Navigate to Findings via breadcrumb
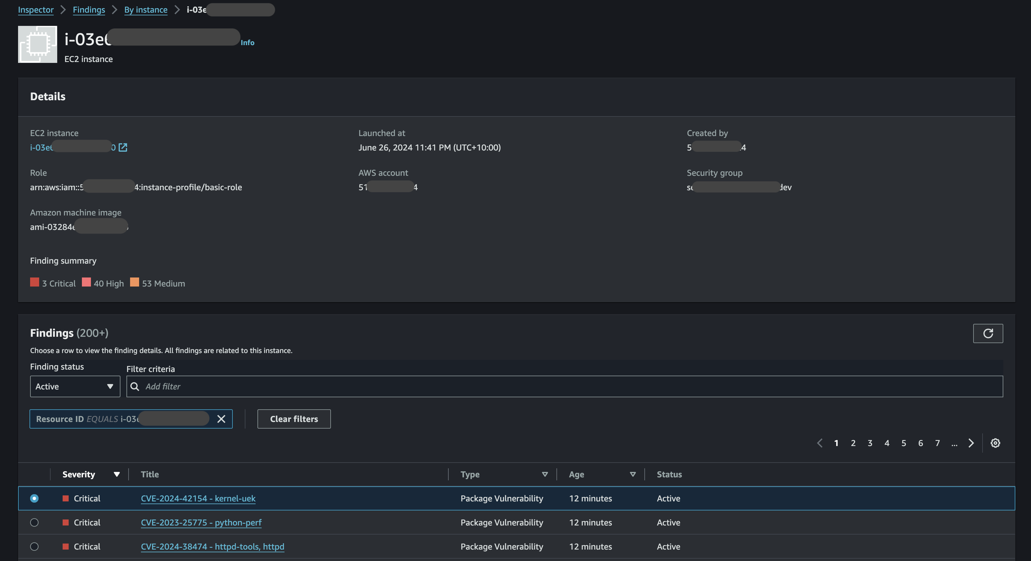Screen dimensions: 1031x561 point(89,10)
